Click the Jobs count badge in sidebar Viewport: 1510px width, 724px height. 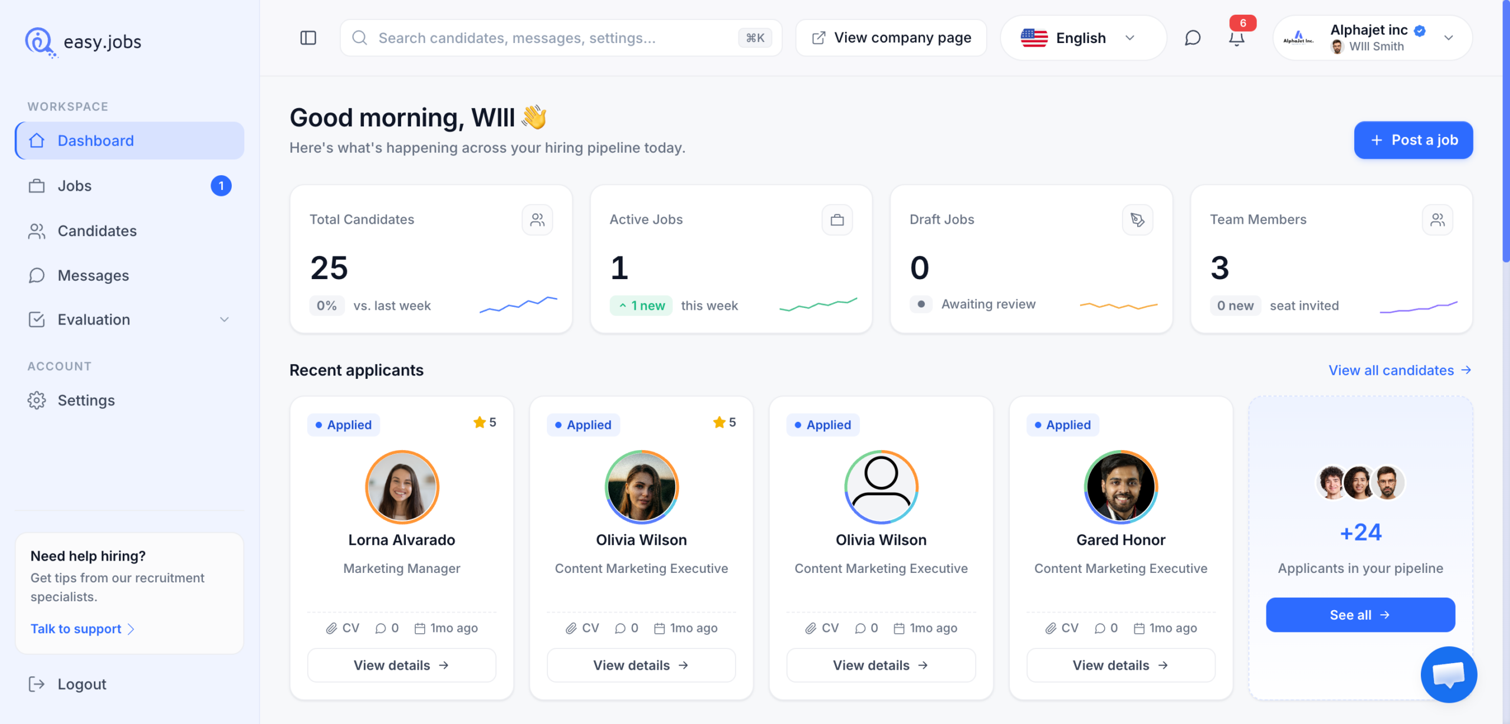click(221, 186)
